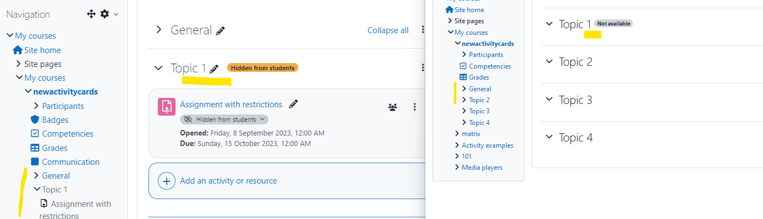Select Grades in the left navigation

[55, 148]
